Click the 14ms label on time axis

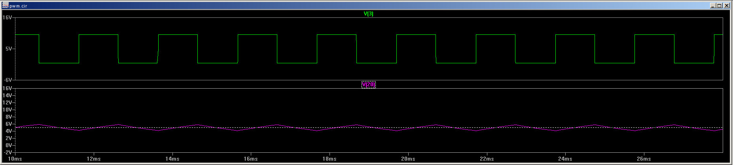click(172, 159)
